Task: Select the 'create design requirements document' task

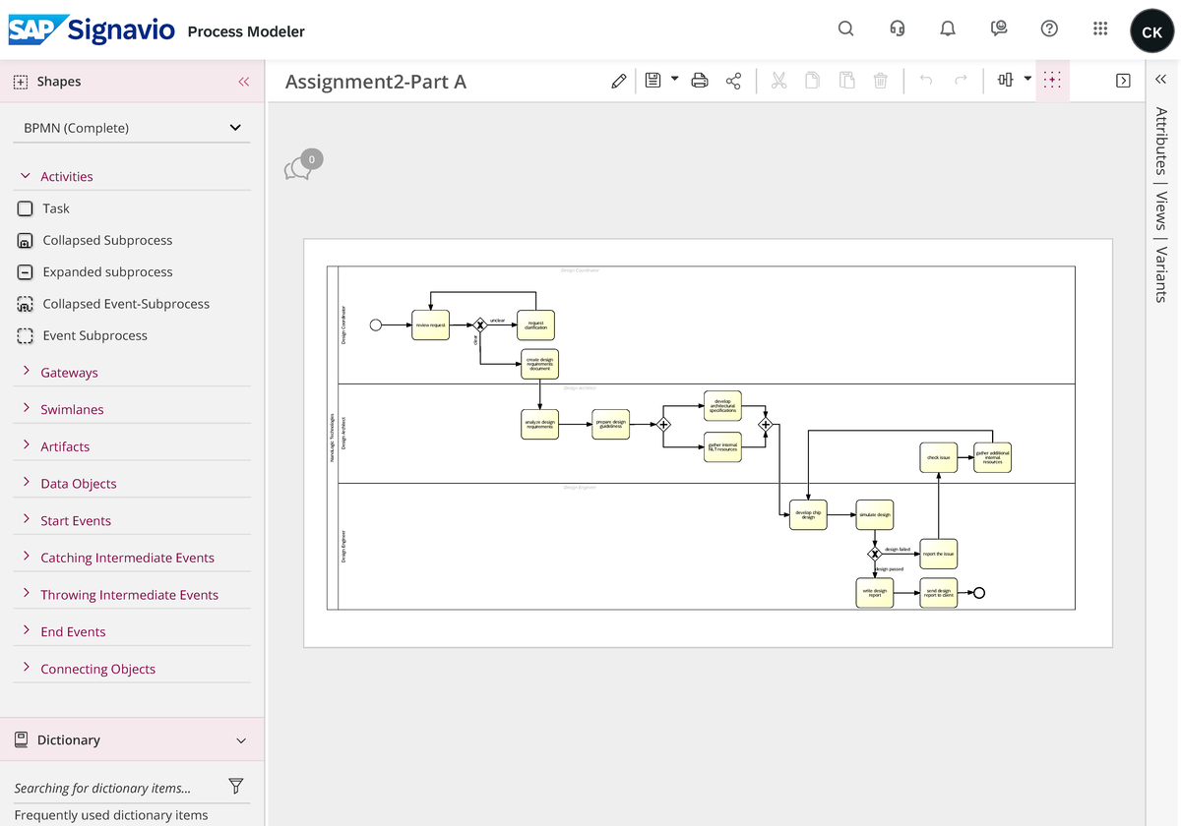Action: pos(539,364)
